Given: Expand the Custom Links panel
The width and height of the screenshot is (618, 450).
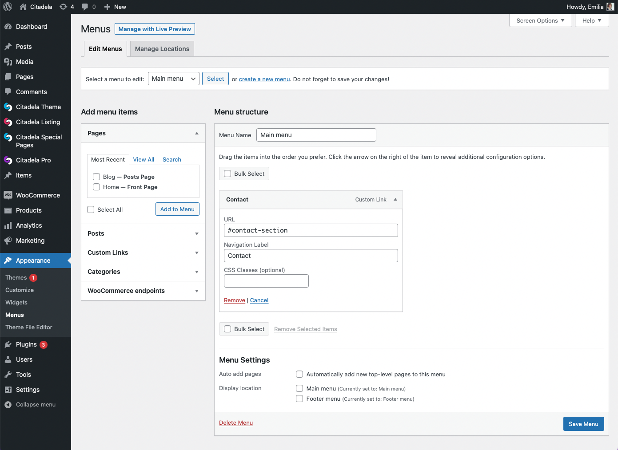Looking at the screenshot, I should coord(143,253).
